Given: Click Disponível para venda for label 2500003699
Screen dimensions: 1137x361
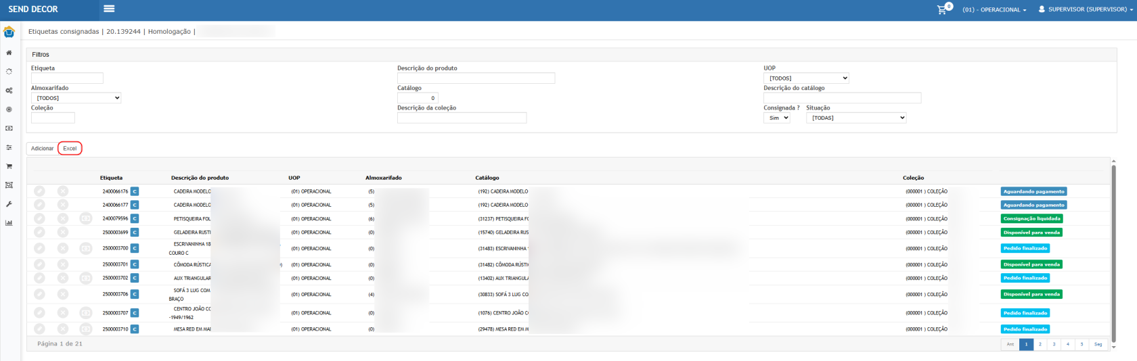Looking at the screenshot, I should point(1031,232).
